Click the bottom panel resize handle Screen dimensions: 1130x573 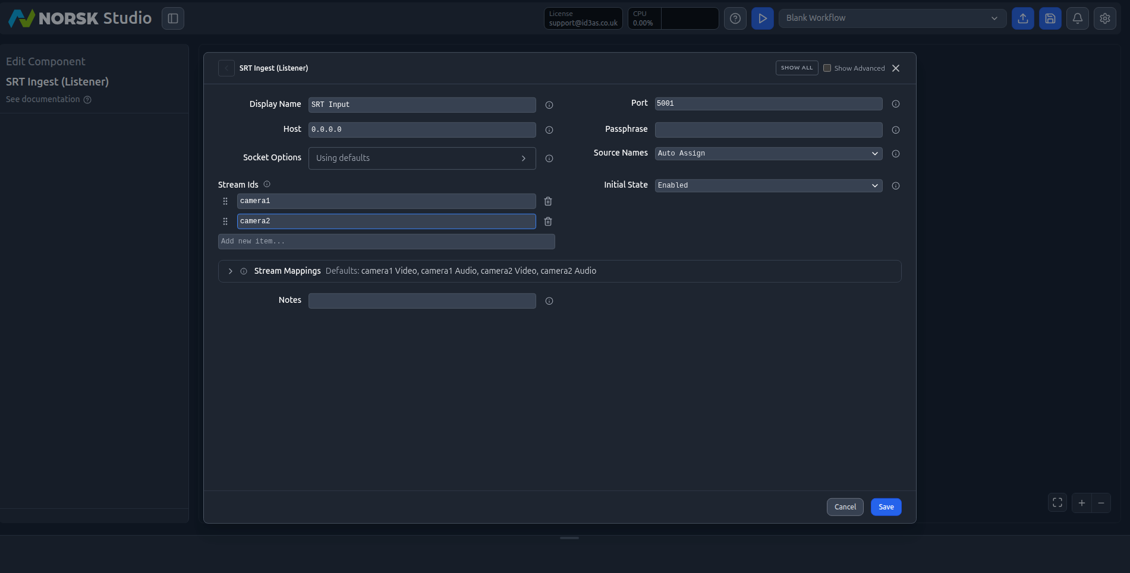[x=569, y=538]
